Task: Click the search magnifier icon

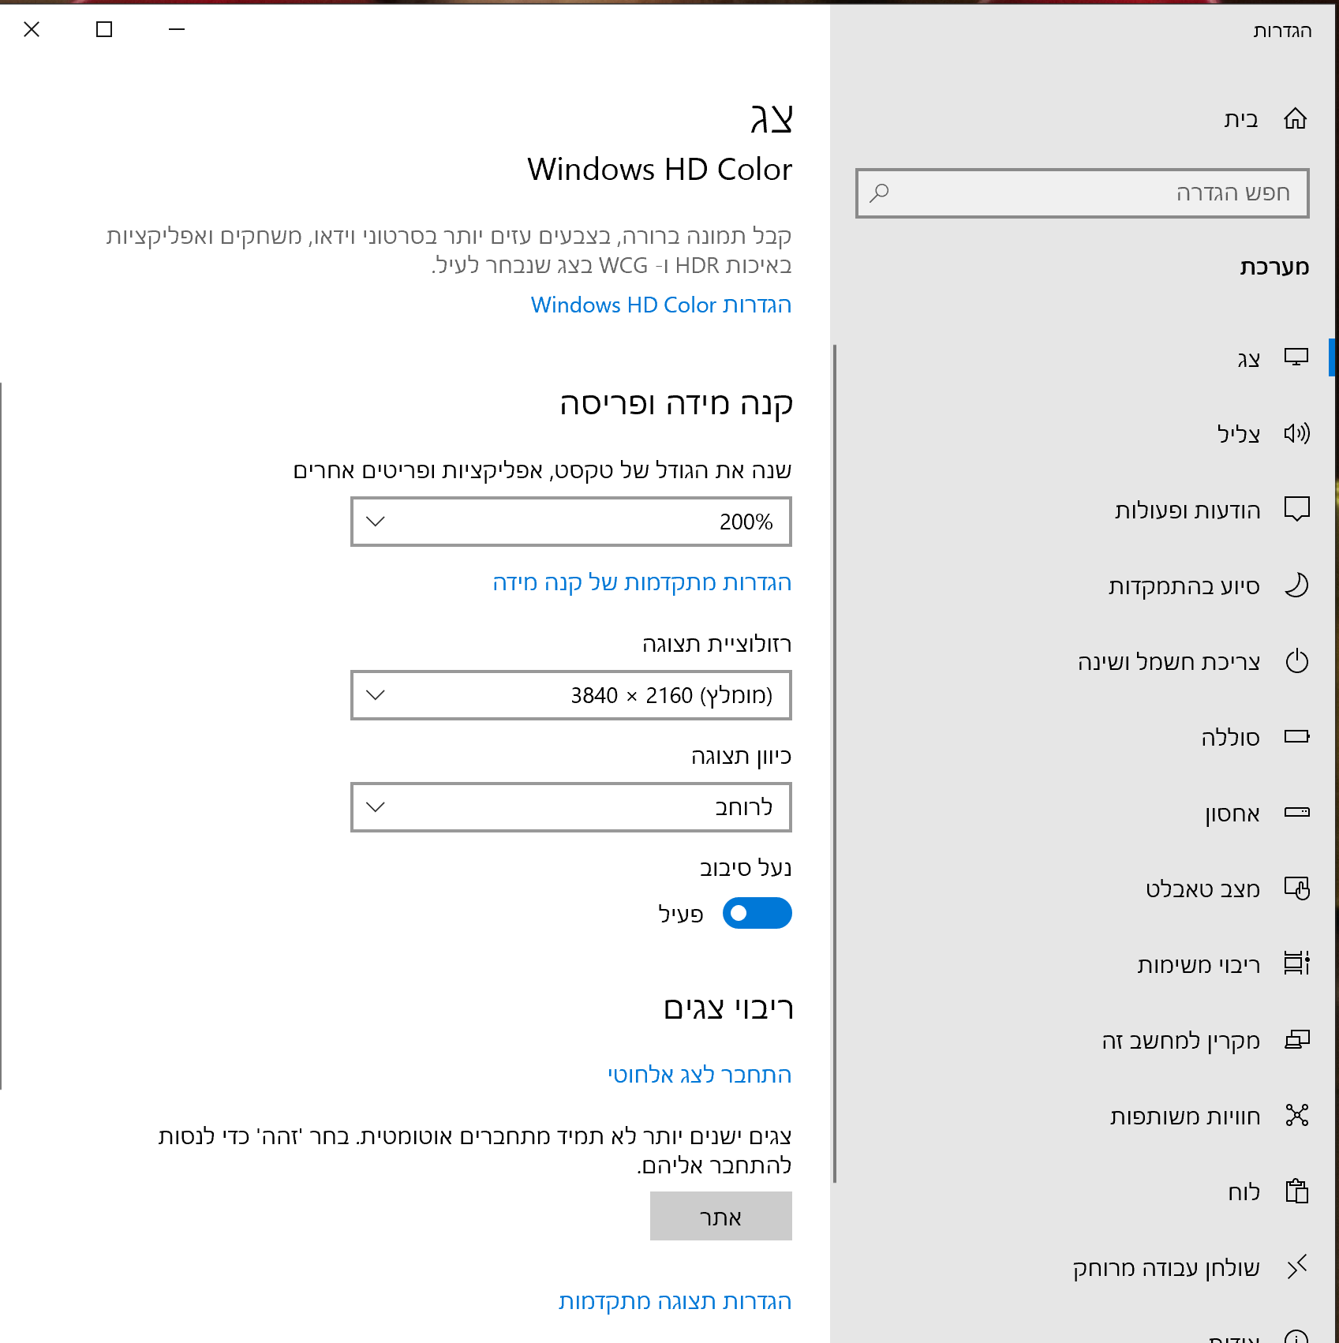Action: (879, 193)
